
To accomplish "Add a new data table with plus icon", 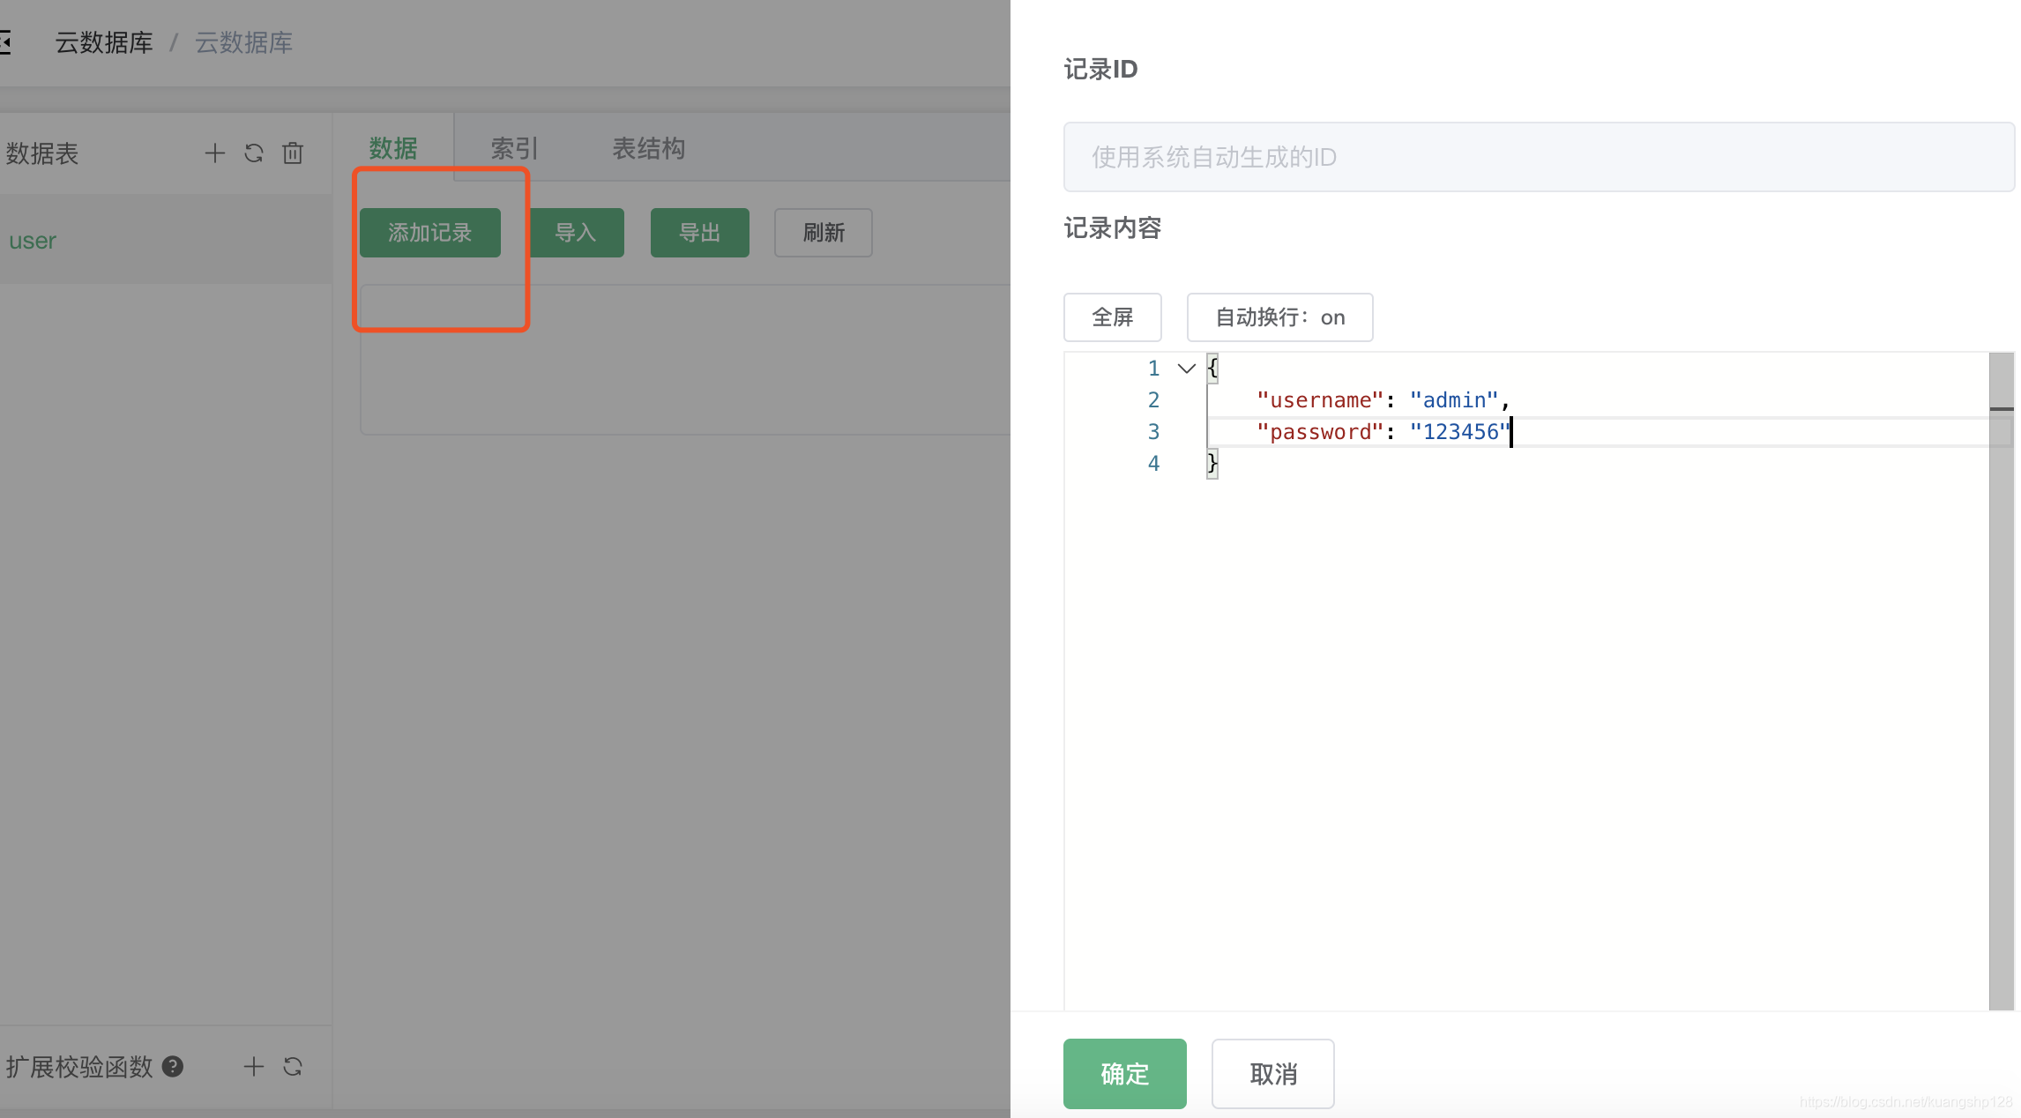I will (x=214, y=153).
